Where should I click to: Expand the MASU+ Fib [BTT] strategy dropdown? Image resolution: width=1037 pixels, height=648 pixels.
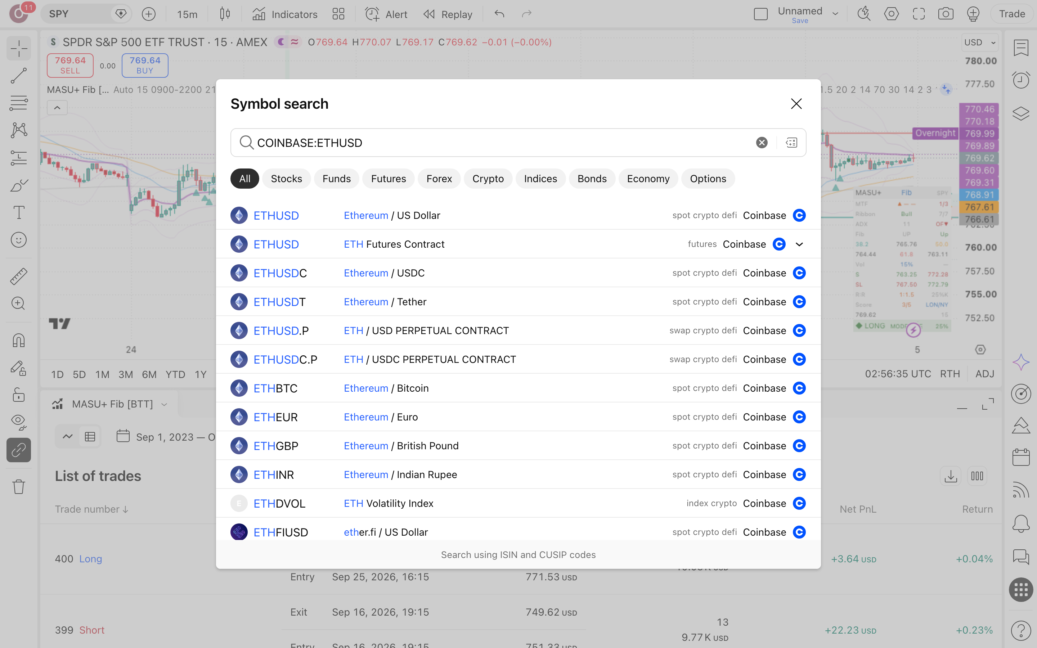click(x=164, y=405)
